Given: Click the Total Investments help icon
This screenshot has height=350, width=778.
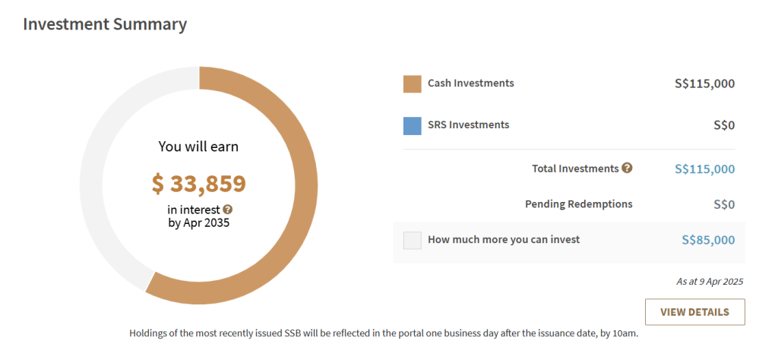Looking at the screenshot, I should [x=627, y=168].
